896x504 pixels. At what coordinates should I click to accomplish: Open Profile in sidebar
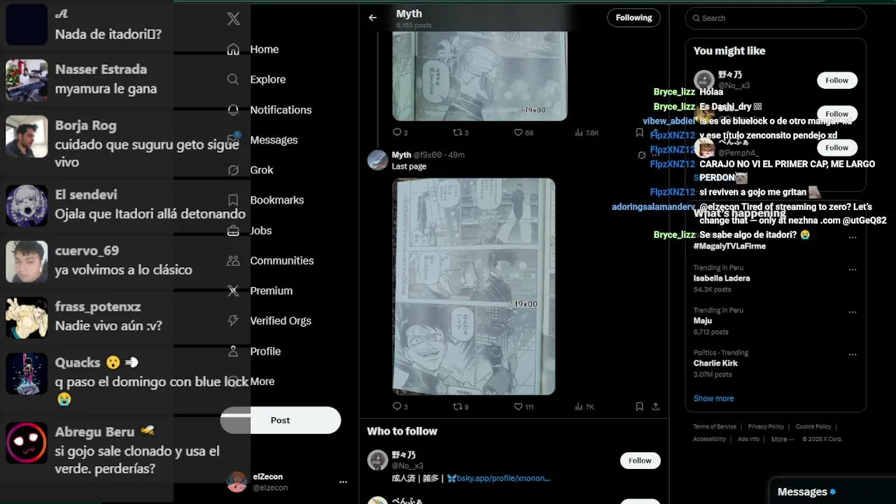(265, 351)
